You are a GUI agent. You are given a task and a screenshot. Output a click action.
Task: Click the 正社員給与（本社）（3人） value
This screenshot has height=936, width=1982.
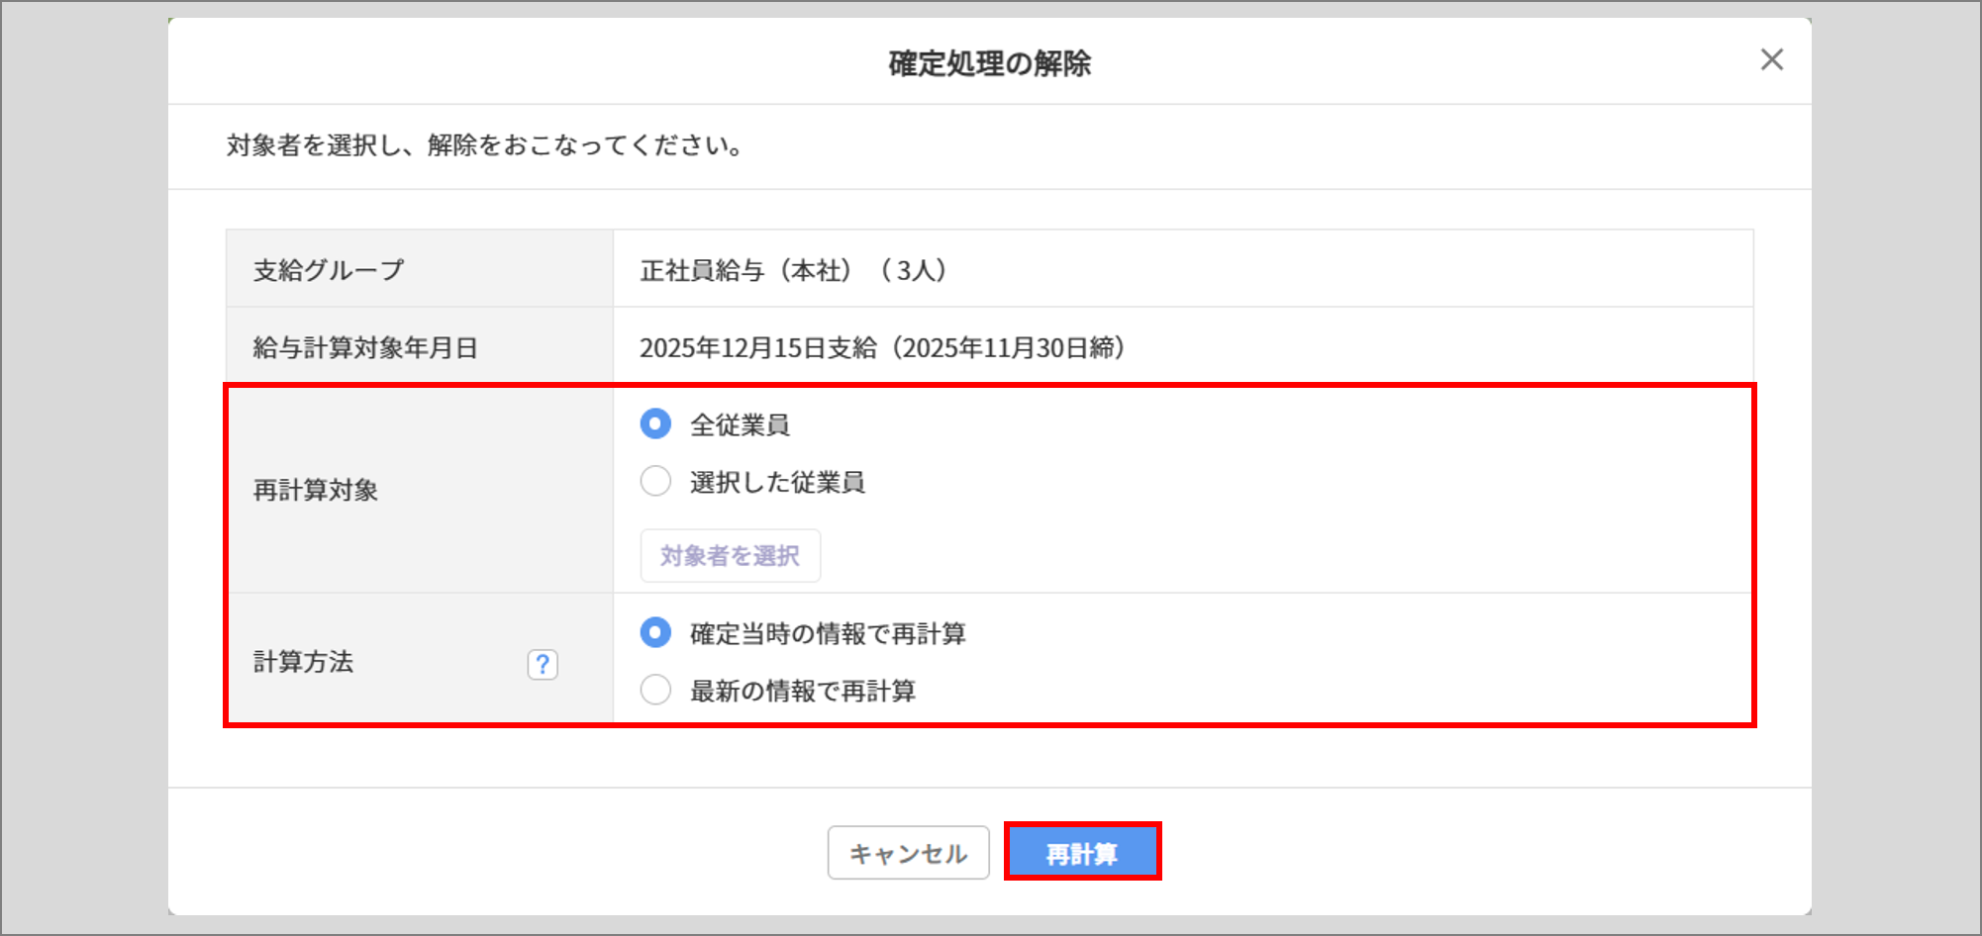tap(793, 270)
